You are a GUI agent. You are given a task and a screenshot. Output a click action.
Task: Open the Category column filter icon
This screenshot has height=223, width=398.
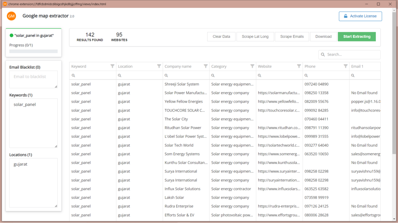[x=252, y=66]
